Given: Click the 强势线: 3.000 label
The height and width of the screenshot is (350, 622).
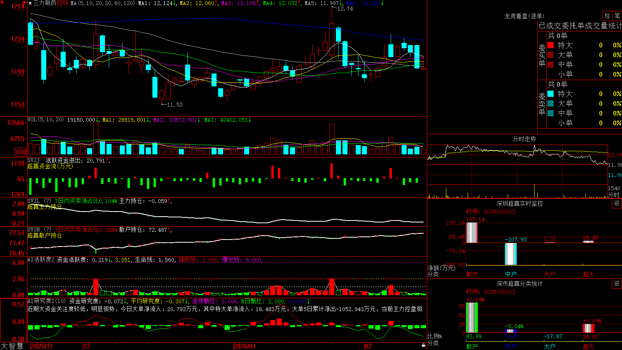Looking at the screenshot, I should tap(198, 260).
